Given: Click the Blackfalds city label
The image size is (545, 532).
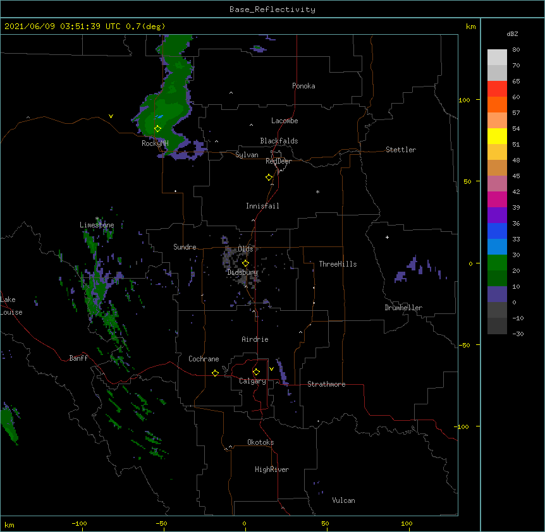Looking at the screenshot, I should [279, 141].
